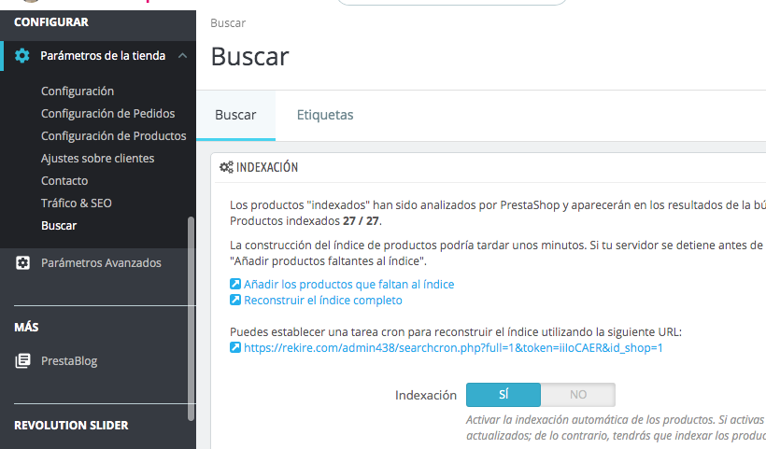The height and width of the screenshot is (449, 766).
Task: Collapse the Parámetros de la tienda chevron
Action: pos(183,56)
